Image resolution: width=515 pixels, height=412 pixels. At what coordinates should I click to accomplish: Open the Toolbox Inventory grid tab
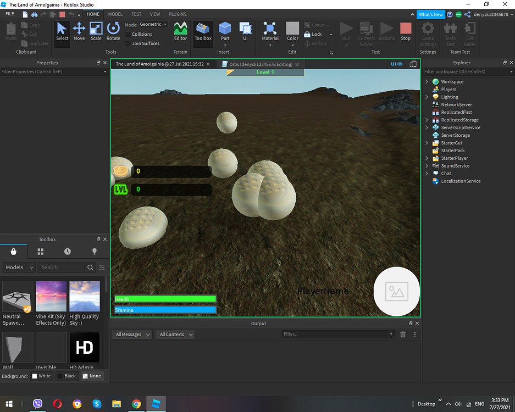tap(41, 252)
